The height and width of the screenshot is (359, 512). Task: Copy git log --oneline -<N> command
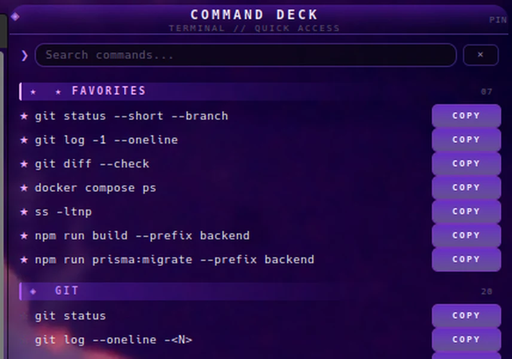pos(466,339)
